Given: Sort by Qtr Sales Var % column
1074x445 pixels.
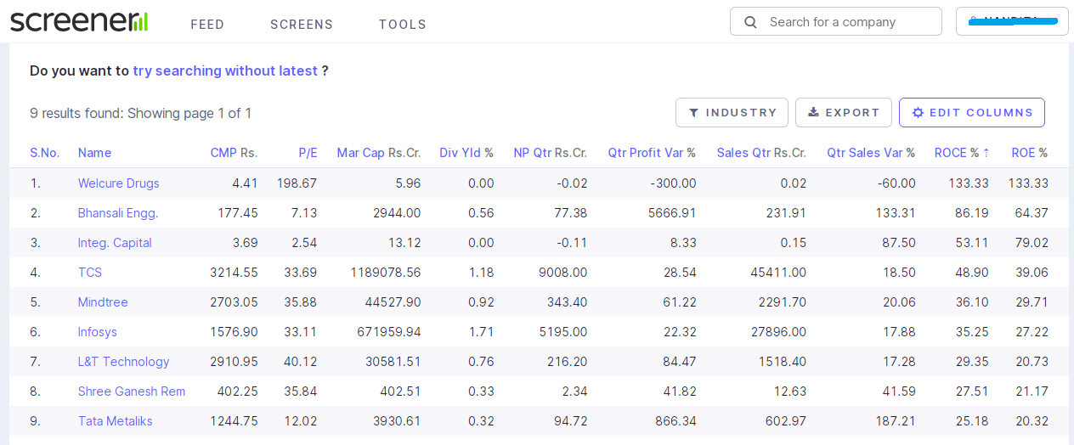Looking at the screenshot, I should (x=871, y=153).
